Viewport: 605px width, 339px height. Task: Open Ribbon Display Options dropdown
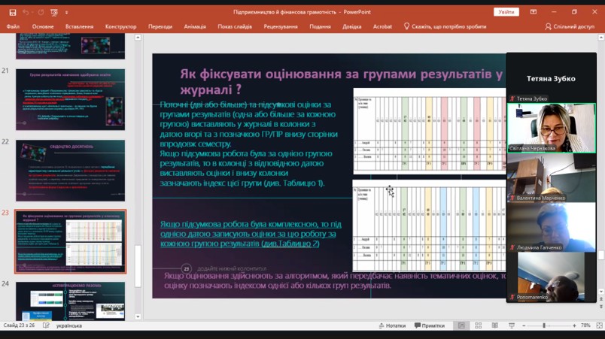tap(534, 12)
